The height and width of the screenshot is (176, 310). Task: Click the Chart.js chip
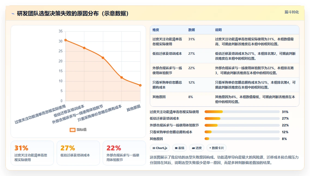coord(160,148)
